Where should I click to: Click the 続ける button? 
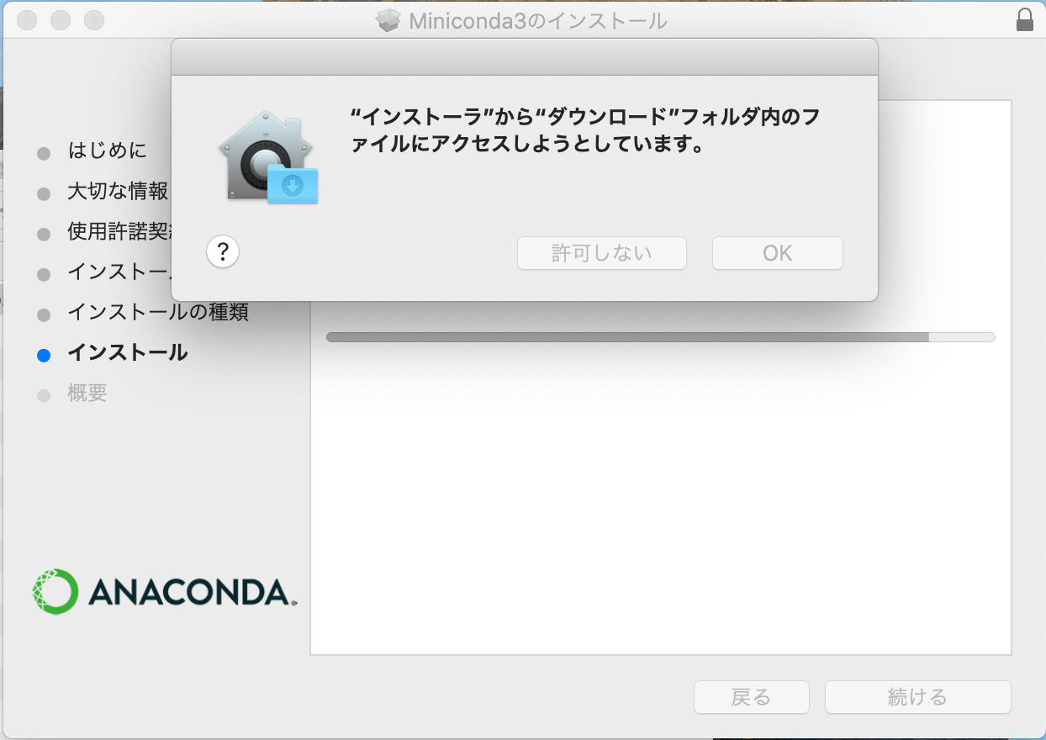[x=917, y=697]
